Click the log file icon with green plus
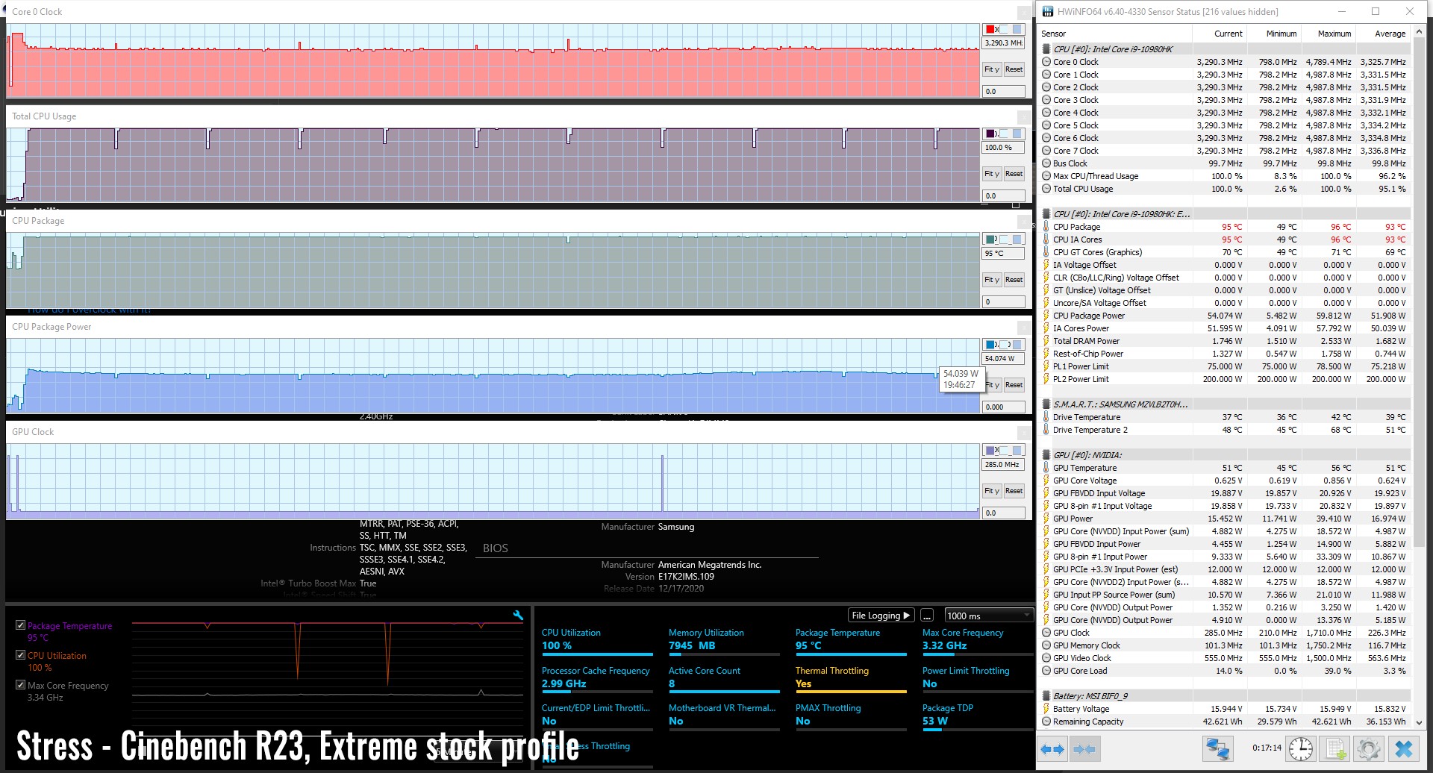Viewport: 1433px width, 773px height. (x=1335, y=749)
